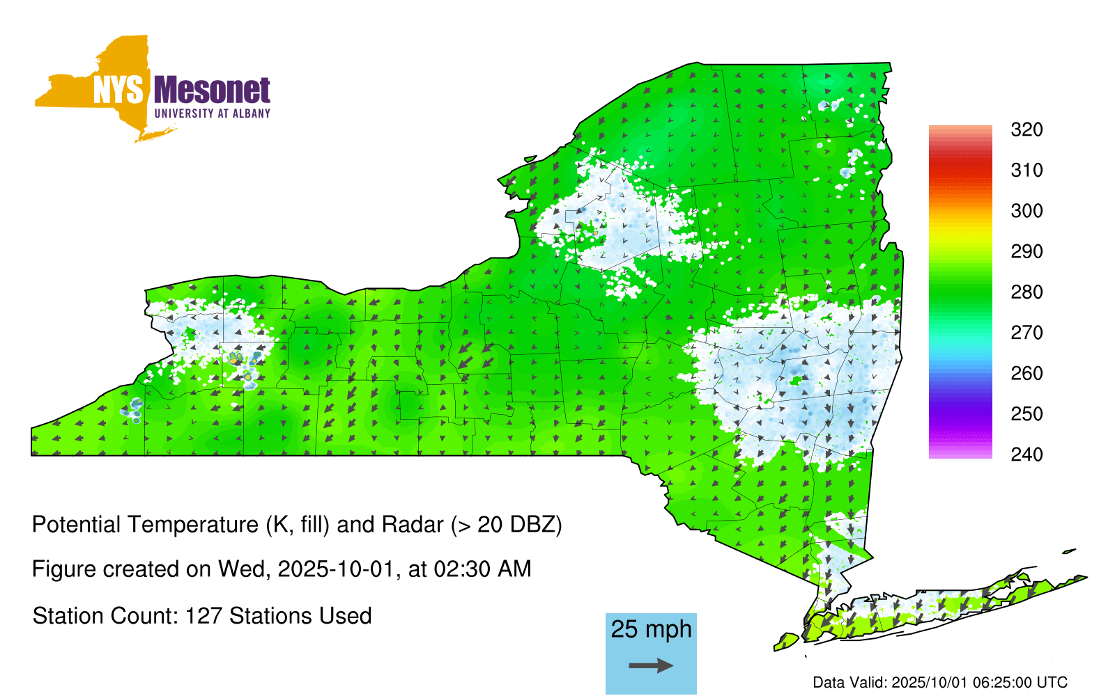Click the Station Count 127 Stations Used text
The width and height of the screenshot is (1115, 696).
[202, 616]
